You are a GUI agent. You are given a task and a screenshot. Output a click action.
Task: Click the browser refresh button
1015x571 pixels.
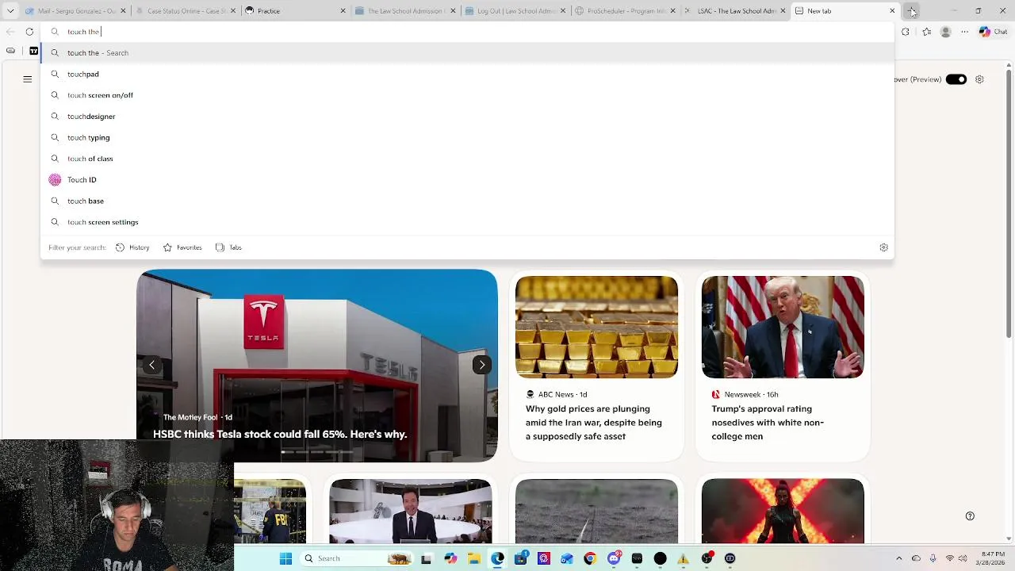click(x=29, y=32)
